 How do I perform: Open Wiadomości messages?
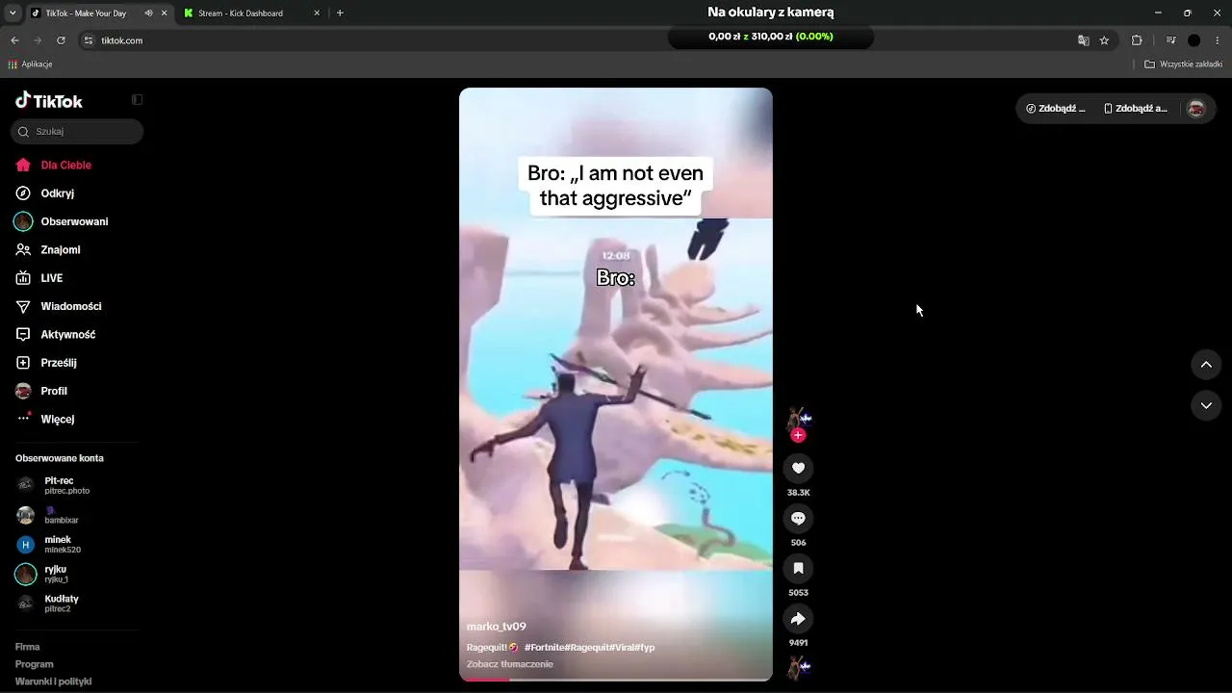coord(58,306)
